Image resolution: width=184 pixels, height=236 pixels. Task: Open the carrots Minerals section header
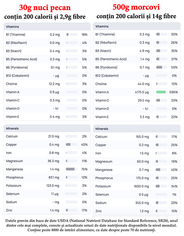[x=137, y=129]
